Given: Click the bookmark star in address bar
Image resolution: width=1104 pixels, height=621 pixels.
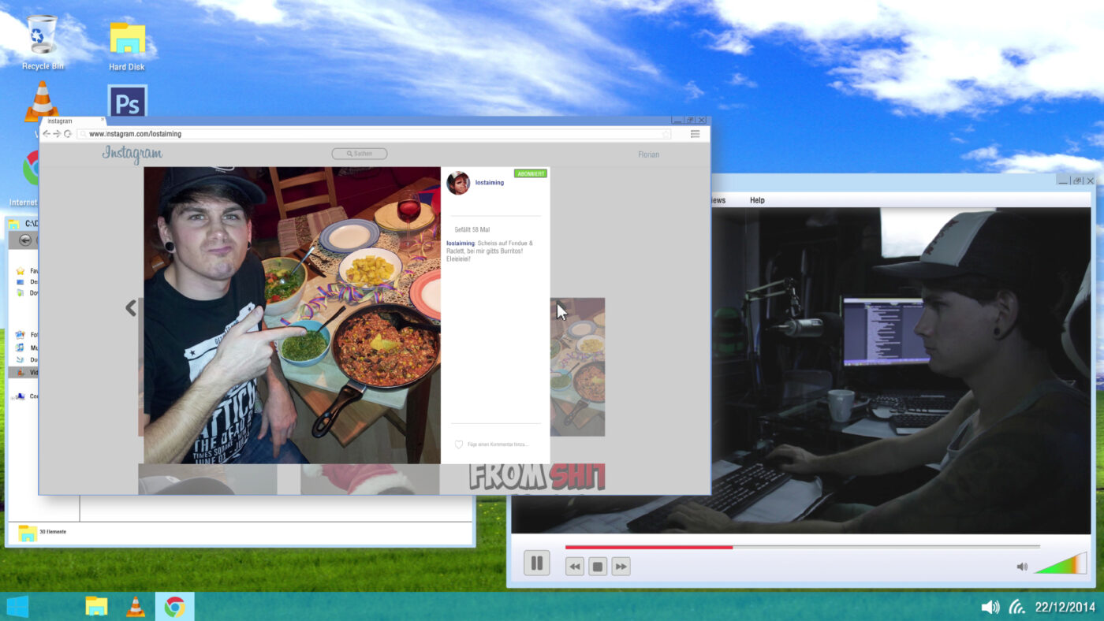Looking at the screenshot, I should 666,134.
